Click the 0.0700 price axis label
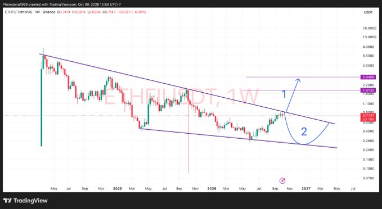The width and height of the screenshot is (382, 209). point(369,178)
